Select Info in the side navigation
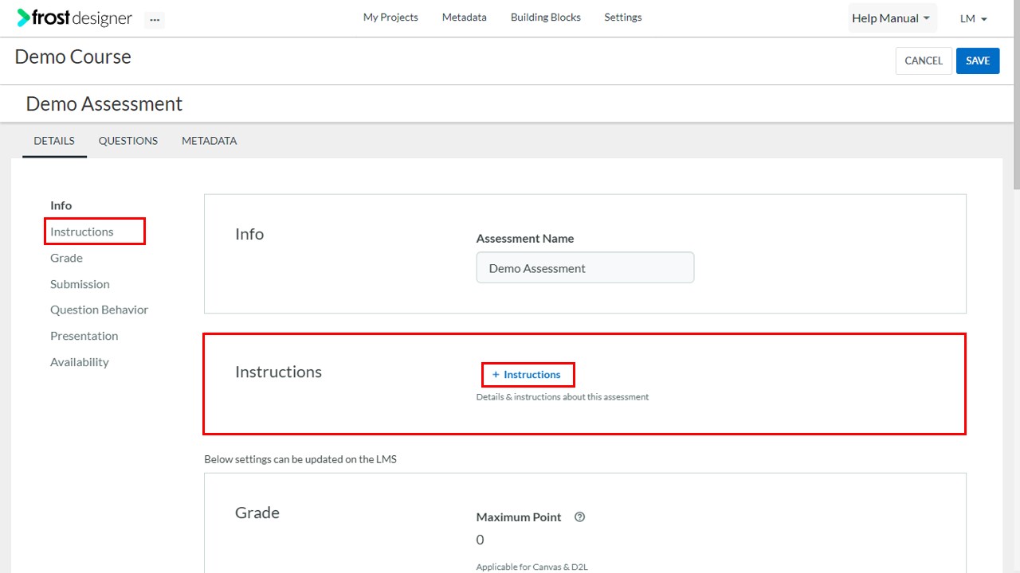Screen dimensions: 1020x573 point(61,205)
